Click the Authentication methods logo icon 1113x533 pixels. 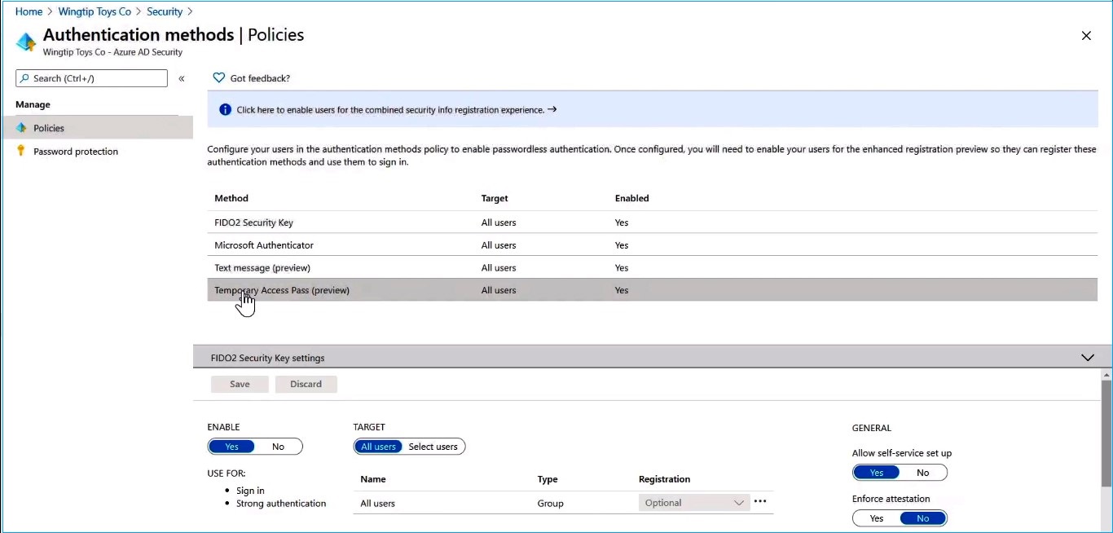click(26, 42)
